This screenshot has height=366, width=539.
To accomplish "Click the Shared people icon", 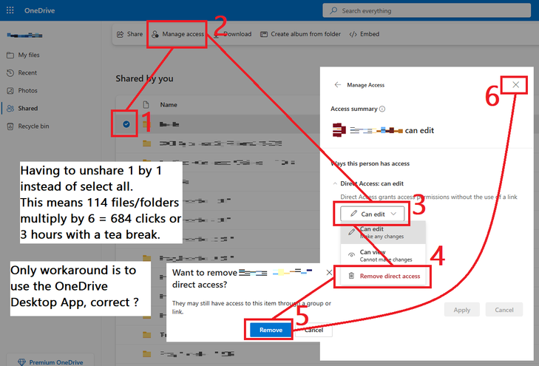I will (x=10, y=108).
